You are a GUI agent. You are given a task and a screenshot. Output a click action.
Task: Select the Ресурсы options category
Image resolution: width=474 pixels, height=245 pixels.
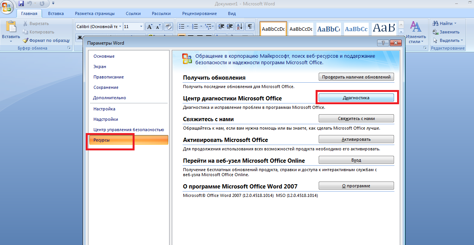(128, 140)
